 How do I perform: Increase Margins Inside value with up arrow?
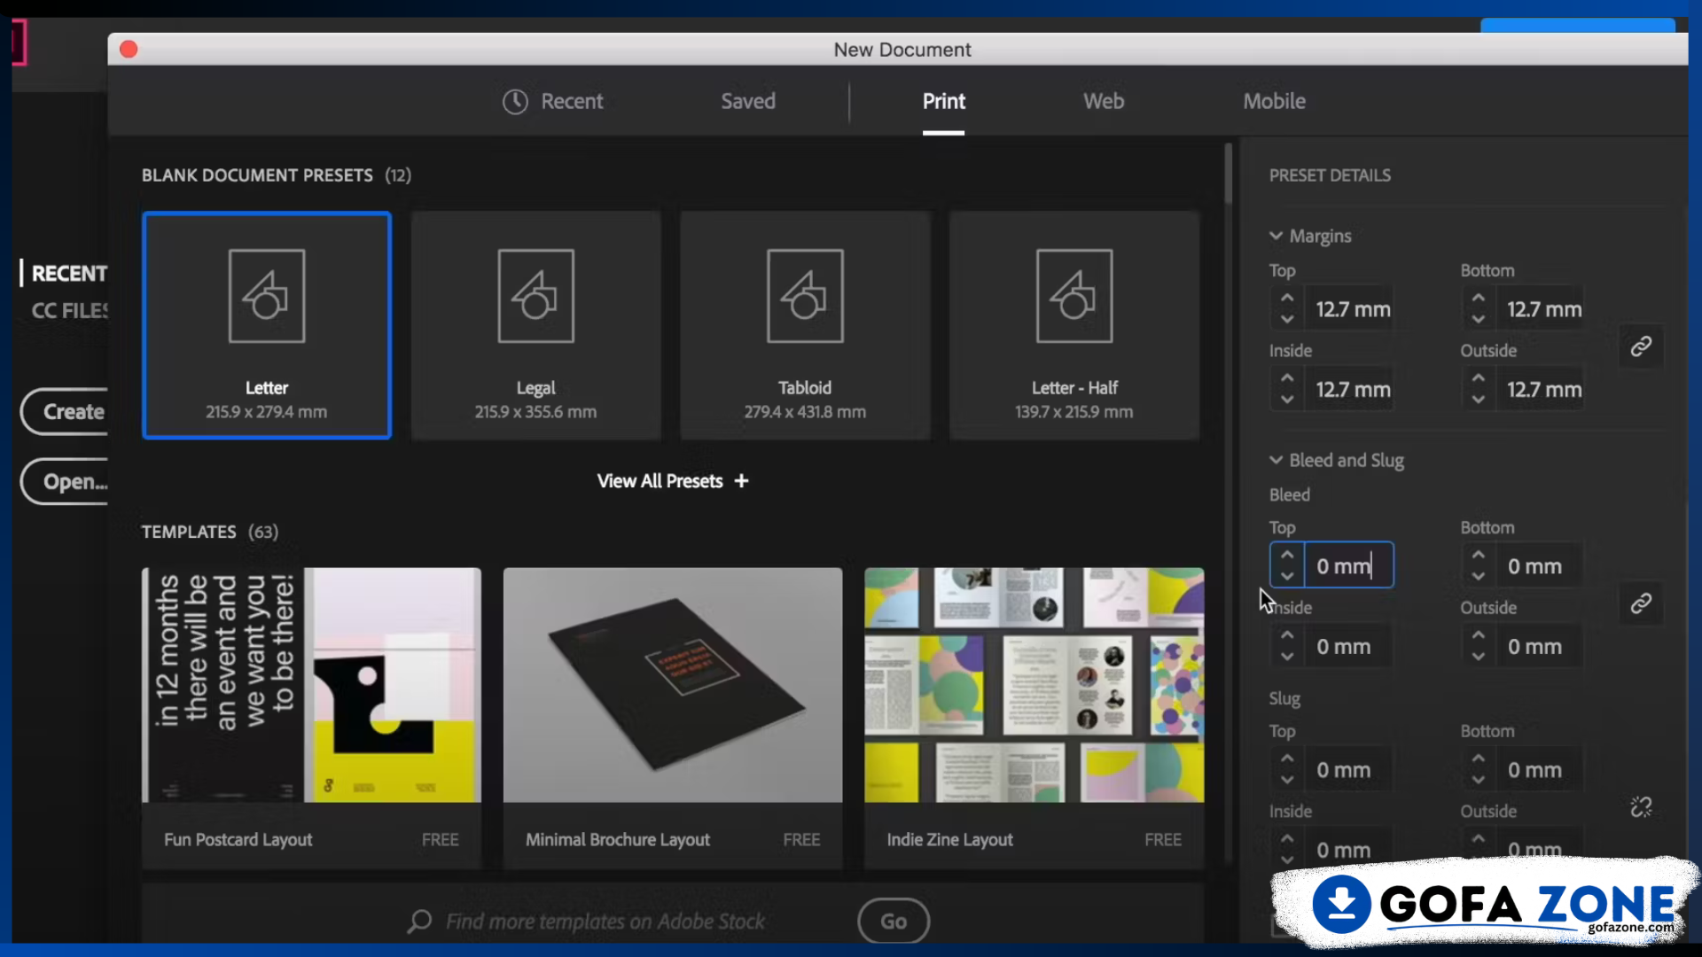point(1287,378)
